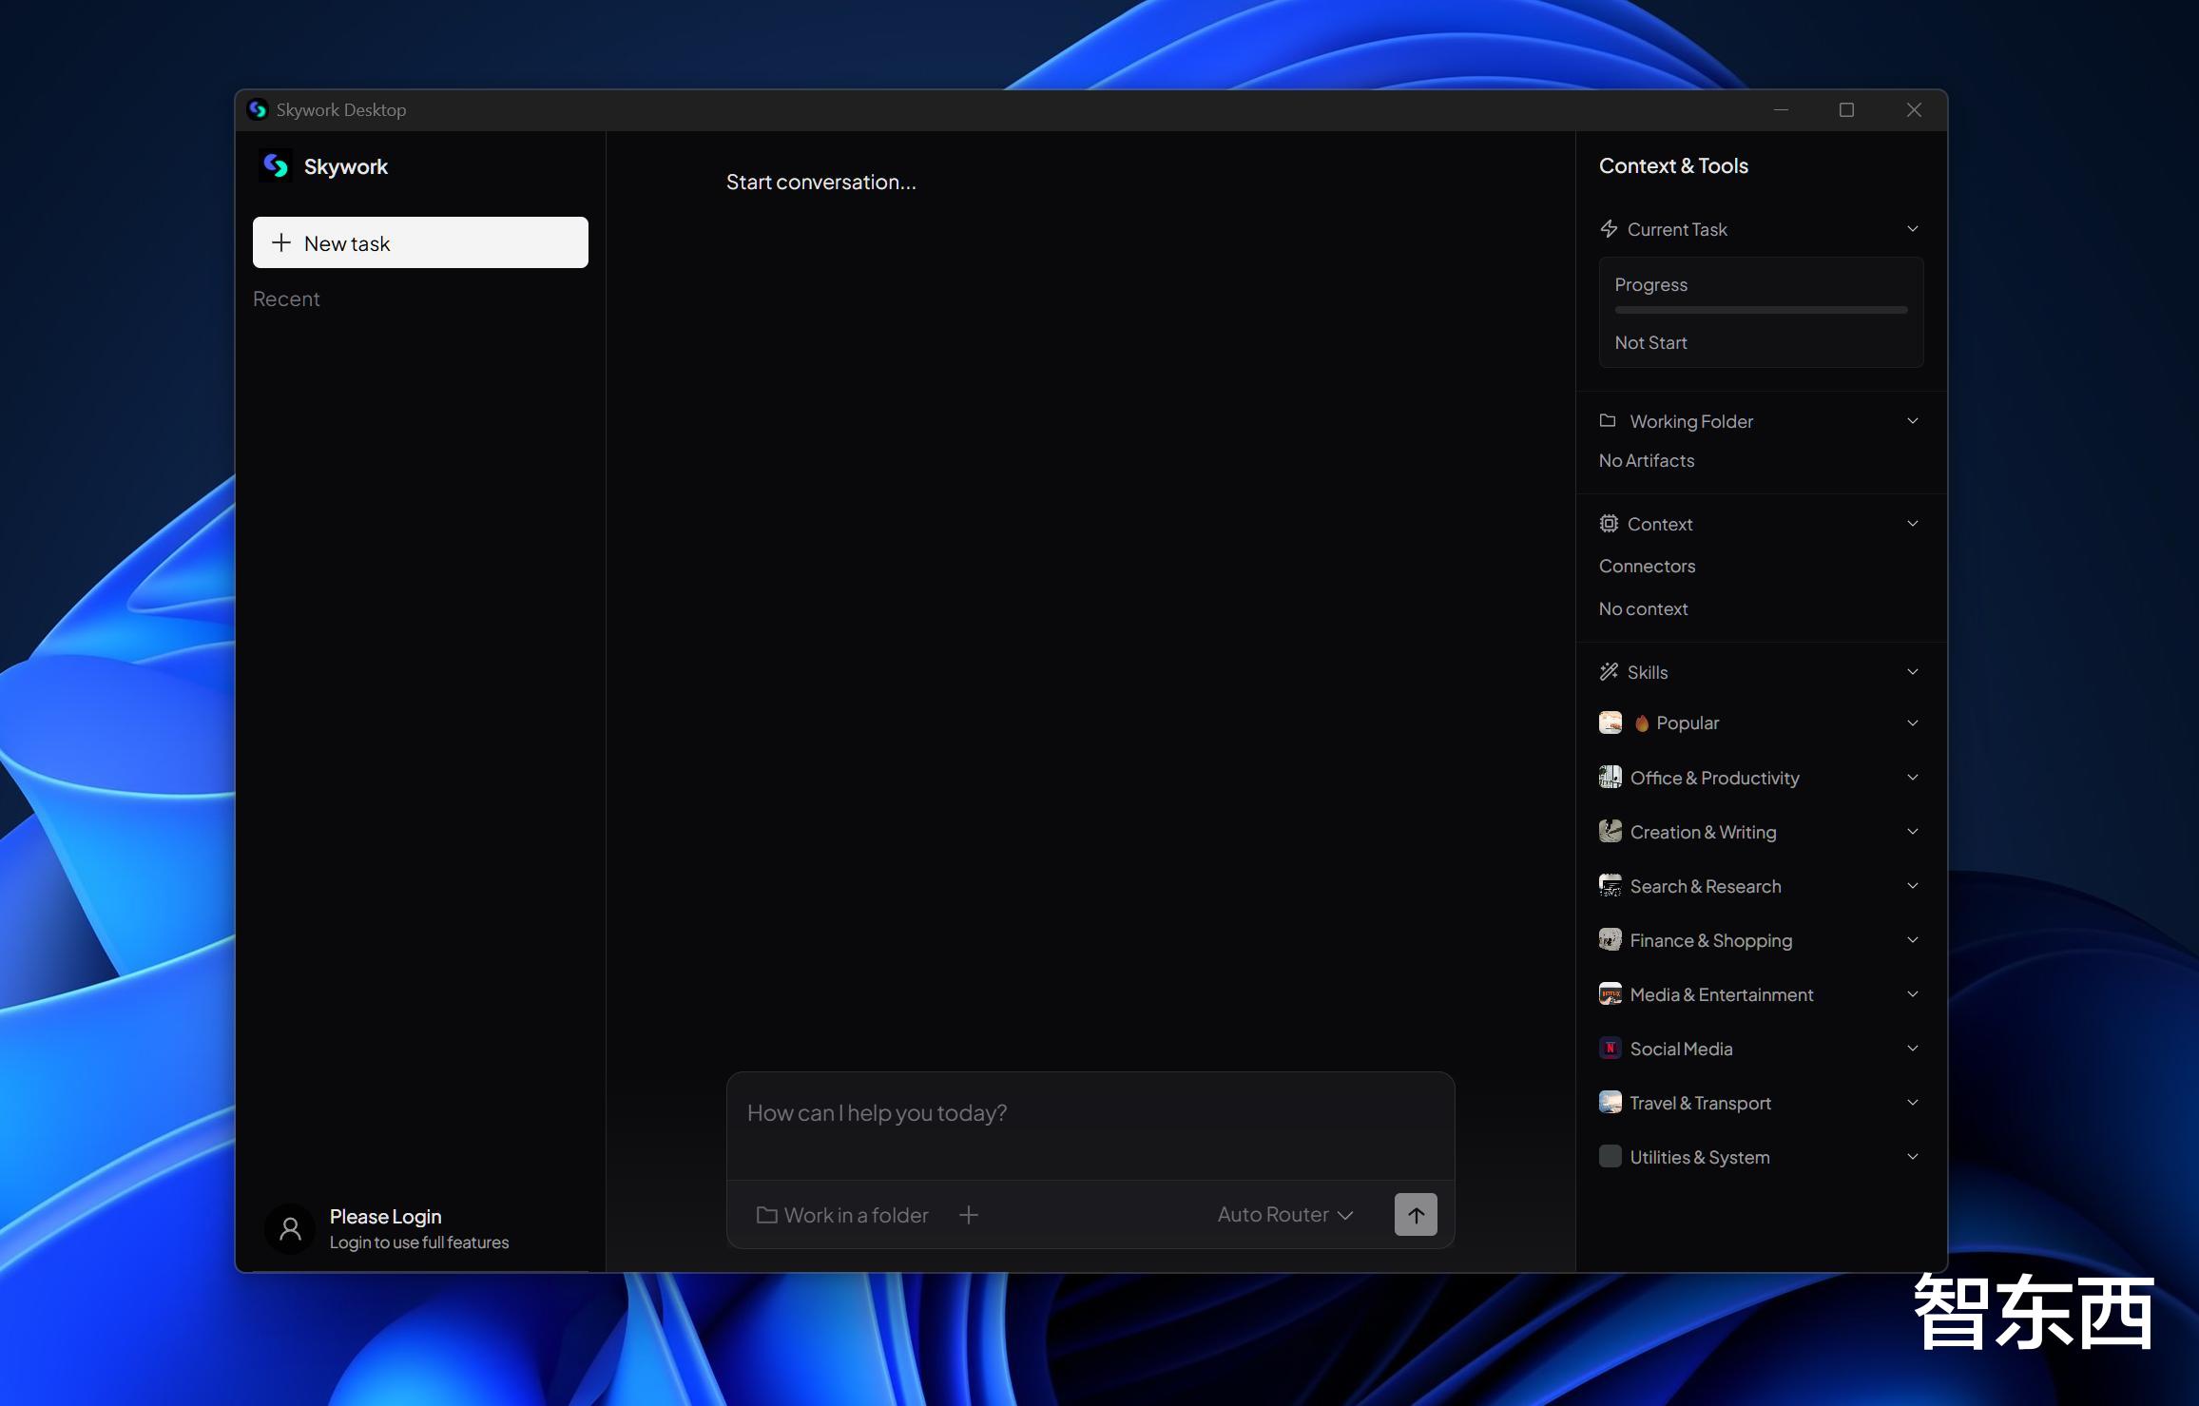Click the Skywork logo icon in sidebar
Viewport: 2199px width, 1406px height.
[x=276, y=166]
